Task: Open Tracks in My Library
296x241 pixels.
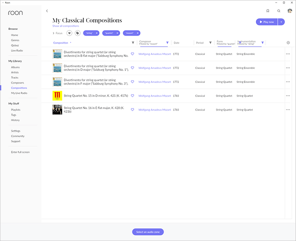Action: (14, 78)
